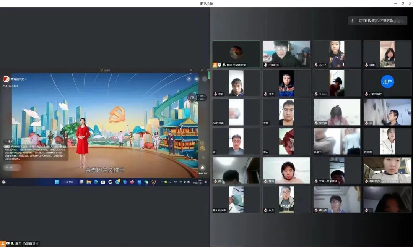Select the 工业一班 participant video tile
Viewport: 413px width, 247px height.
tap(337, 170)
